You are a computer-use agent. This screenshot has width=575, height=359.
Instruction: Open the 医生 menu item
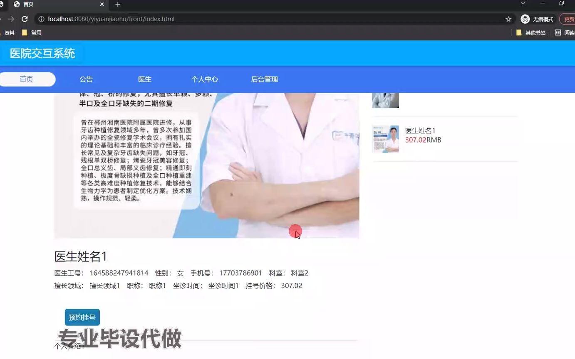[144, 79]
